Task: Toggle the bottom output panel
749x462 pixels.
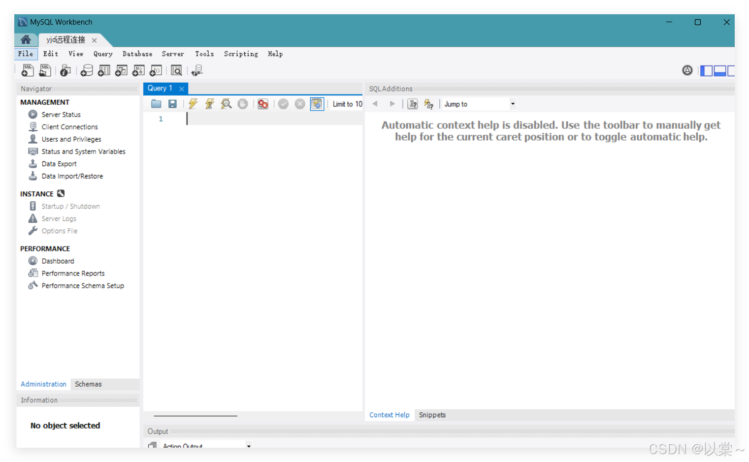Action: click(720, 71)
